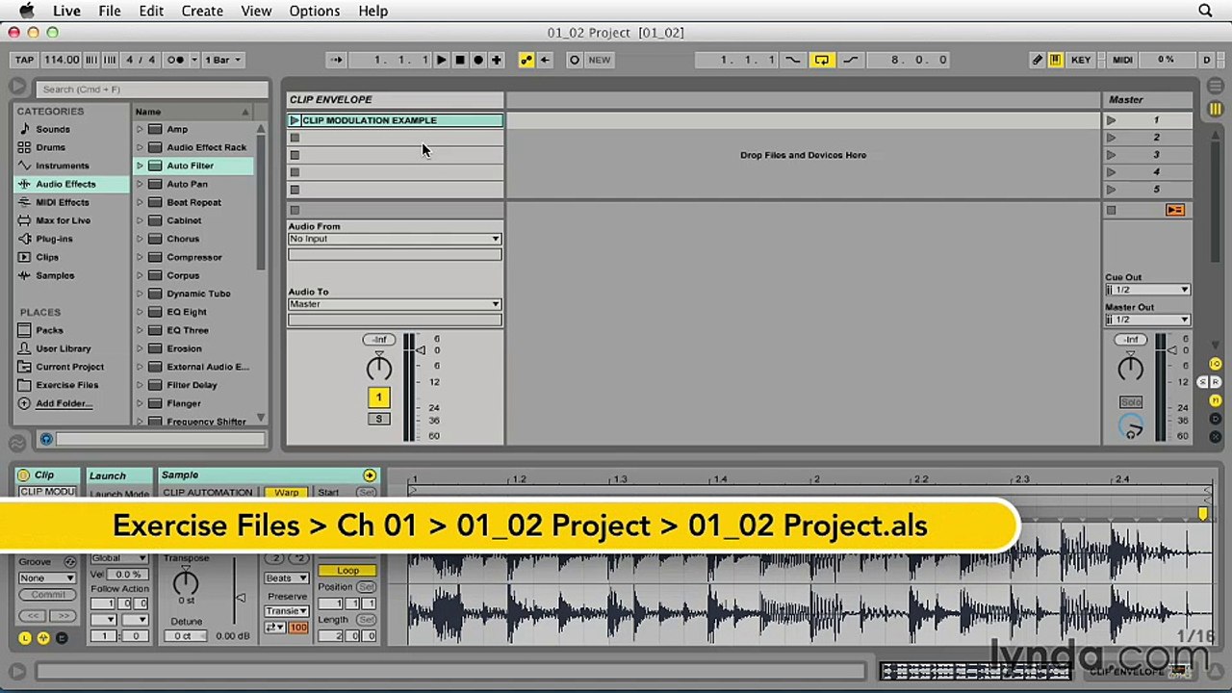Select the Max for Live category
Image resolution: width=1232 pixels, height=693 pixels.
click(x=64, y=220)
